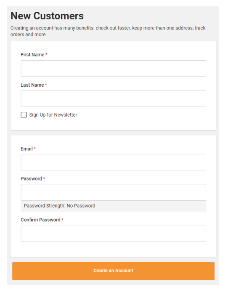The width and height of the screenshot is (228, 300).
Task: Click the Password field label text
Action: coord(31,178)
